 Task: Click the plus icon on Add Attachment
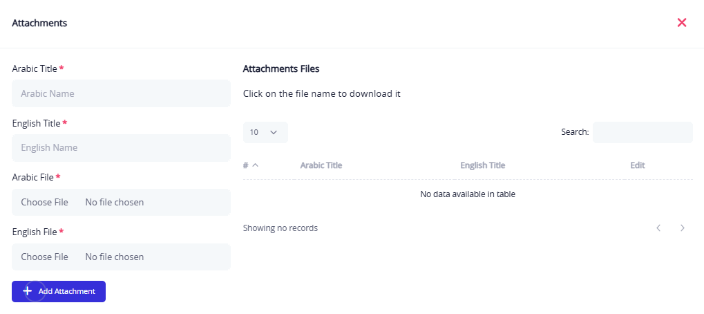coord(28,291)
